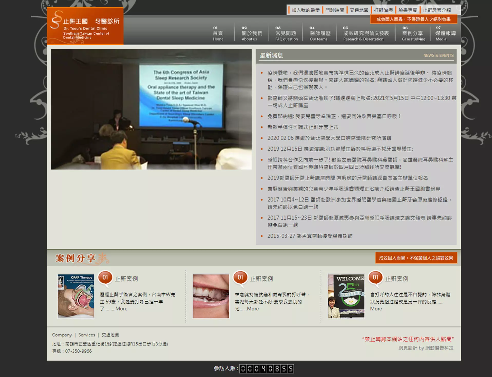Open 網動廣告科技 designer credit link

click(x=439, y=348)
